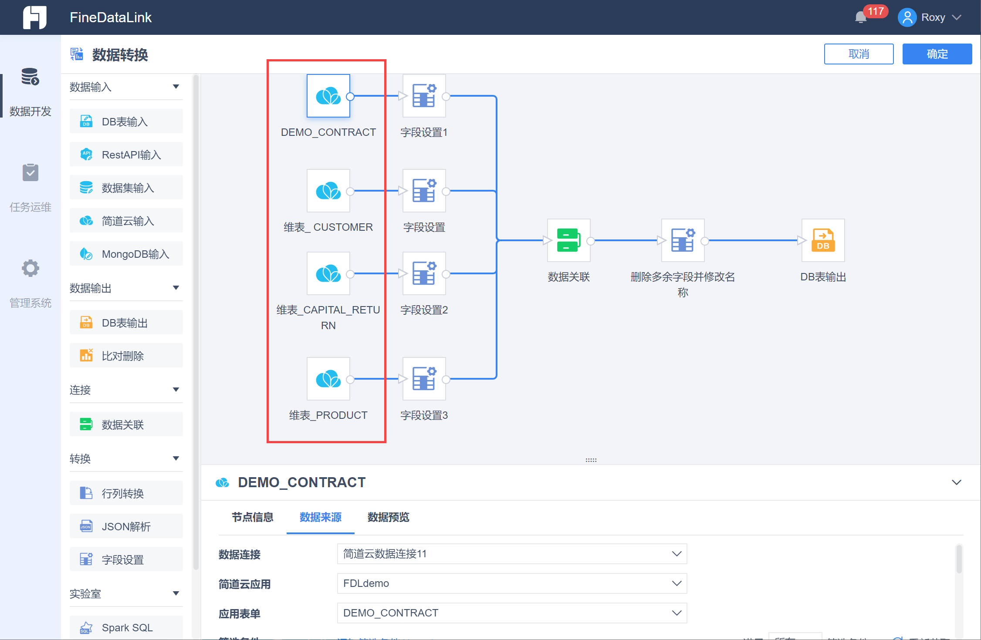Collapse the 数据输入 section
The height and width of the screenshot is (640, 981).
[x=176, y=87]
